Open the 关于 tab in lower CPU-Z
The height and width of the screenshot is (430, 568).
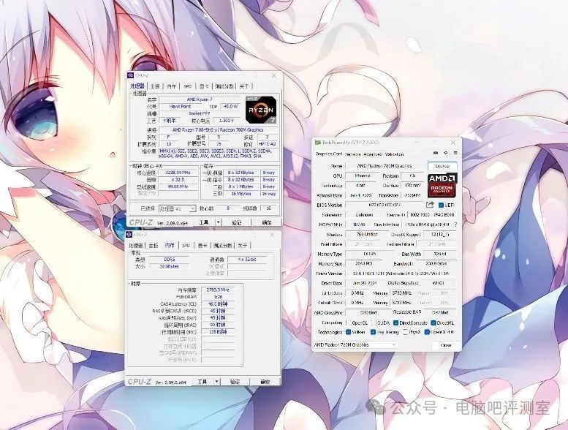point(243,245)
